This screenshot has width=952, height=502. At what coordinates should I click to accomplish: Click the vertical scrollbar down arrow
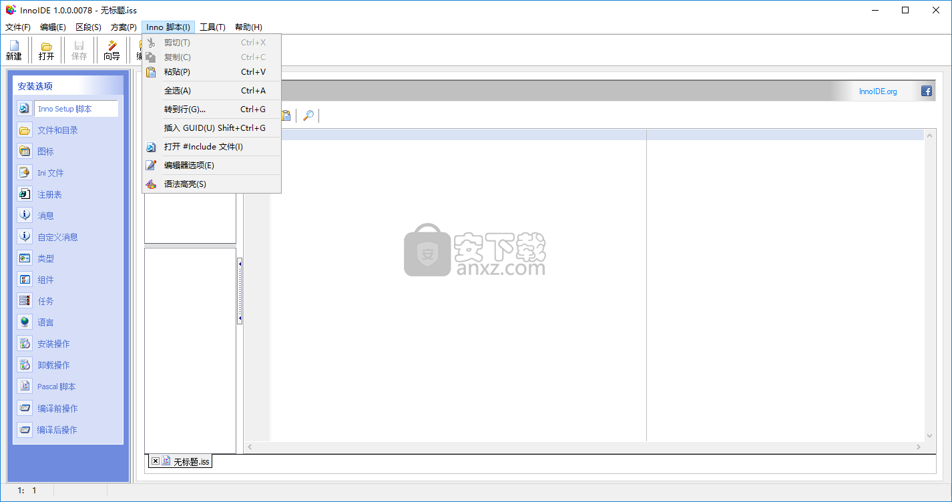pyautogui.click(x=930, y=436)
